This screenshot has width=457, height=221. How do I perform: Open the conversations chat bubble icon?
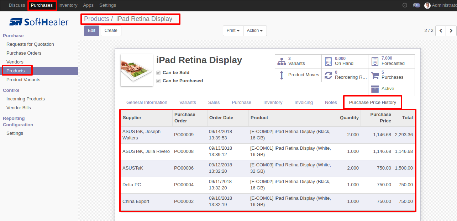coord(416,5)
